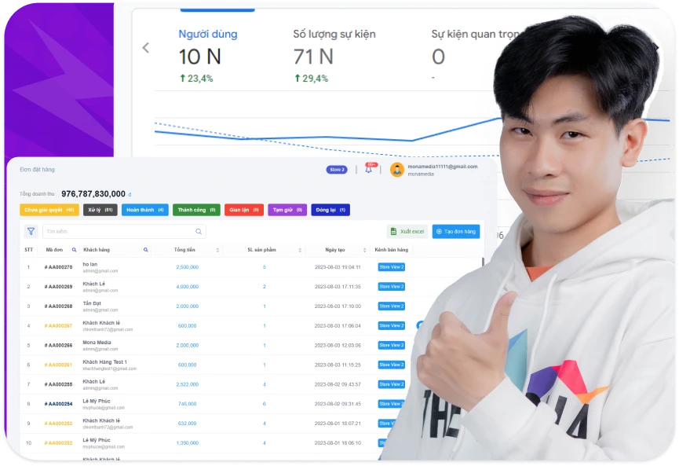
Task: Open order #AA000266
Action: coord(58,345)
